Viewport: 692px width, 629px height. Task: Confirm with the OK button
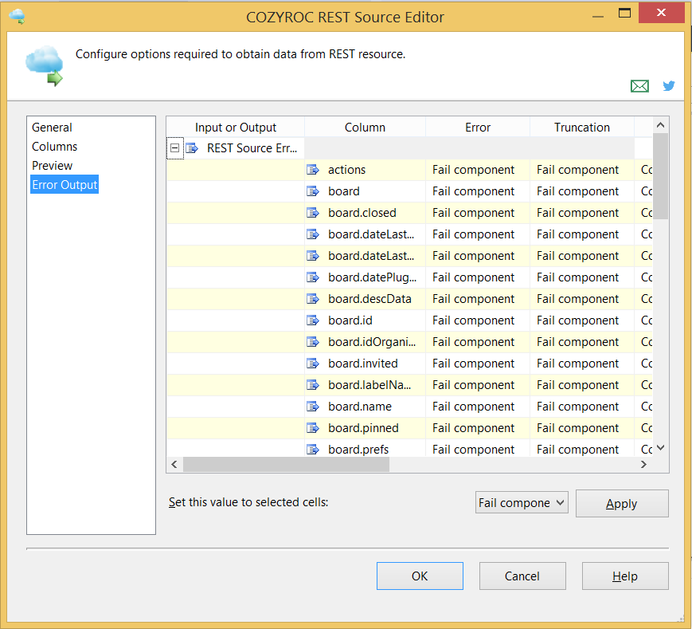click(420, 576)
